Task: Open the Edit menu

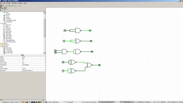Action: (x=4, y=3)
